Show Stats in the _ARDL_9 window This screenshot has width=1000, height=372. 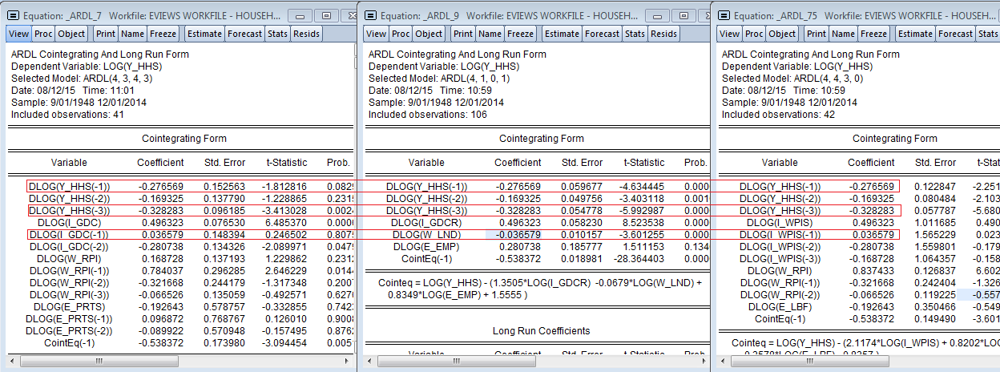[635, 34]
